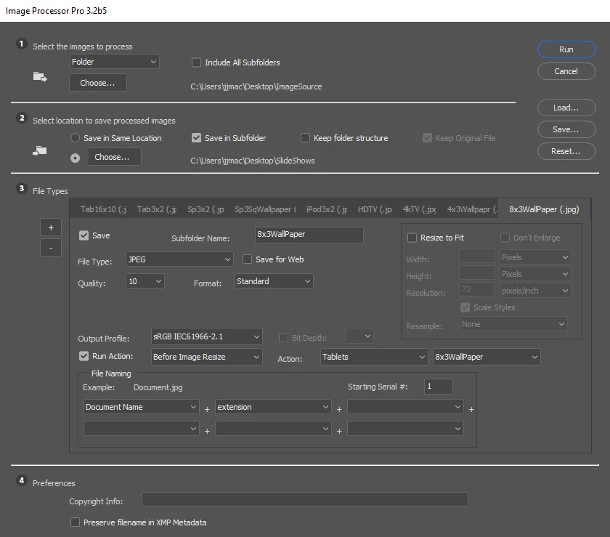Open the extension naming dropdown

(273, 407)
